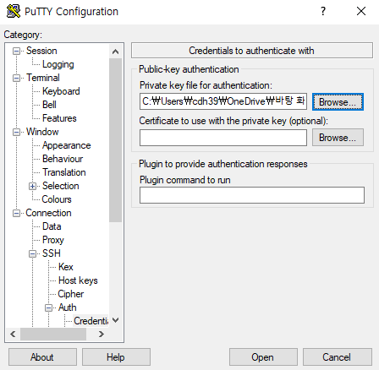Collapse the SSH tree node
Viewport: 379px width, 370px height.
coord(32,253)
